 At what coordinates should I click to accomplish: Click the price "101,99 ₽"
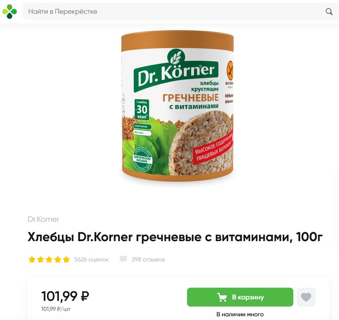(x=65, y=296)
